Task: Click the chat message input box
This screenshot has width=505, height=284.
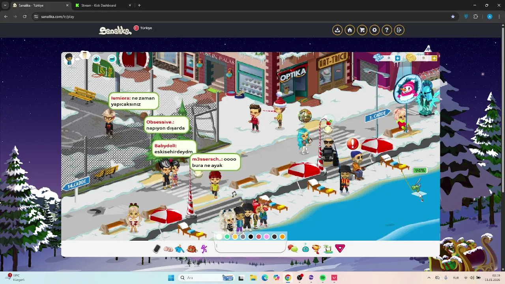Action: (x=251, y=247)
